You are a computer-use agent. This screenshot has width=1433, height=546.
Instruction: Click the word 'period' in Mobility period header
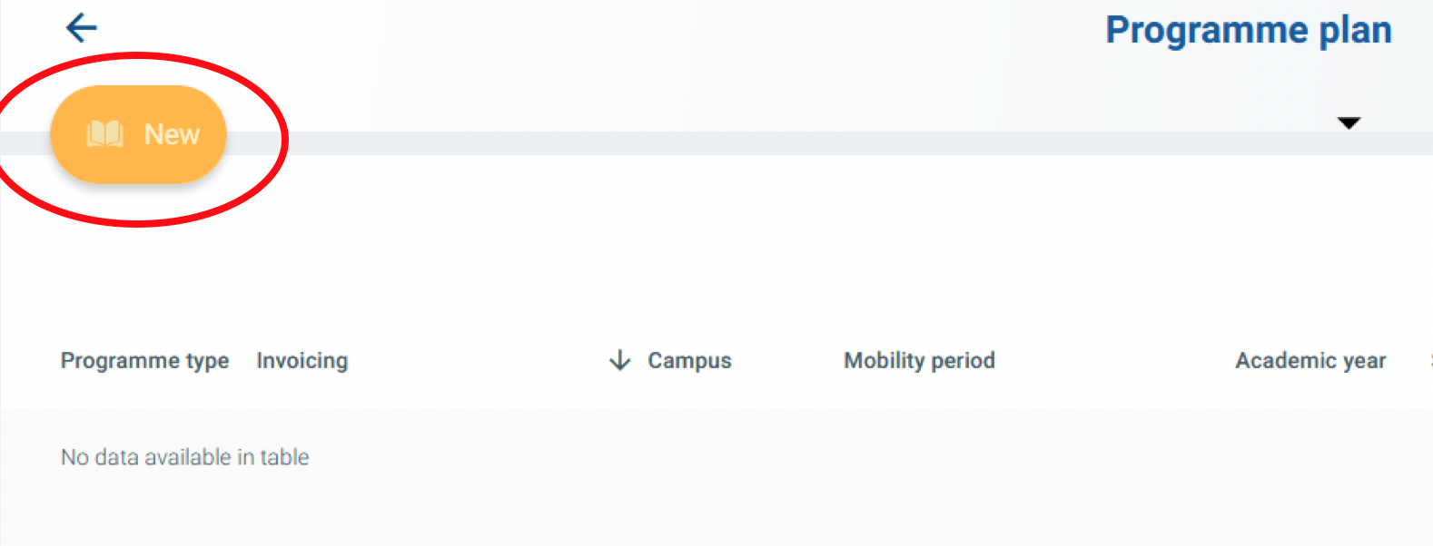[x=964, y=361]
